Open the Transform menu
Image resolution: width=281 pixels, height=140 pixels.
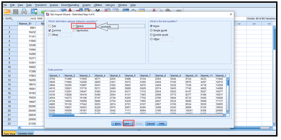pos(41,5)
